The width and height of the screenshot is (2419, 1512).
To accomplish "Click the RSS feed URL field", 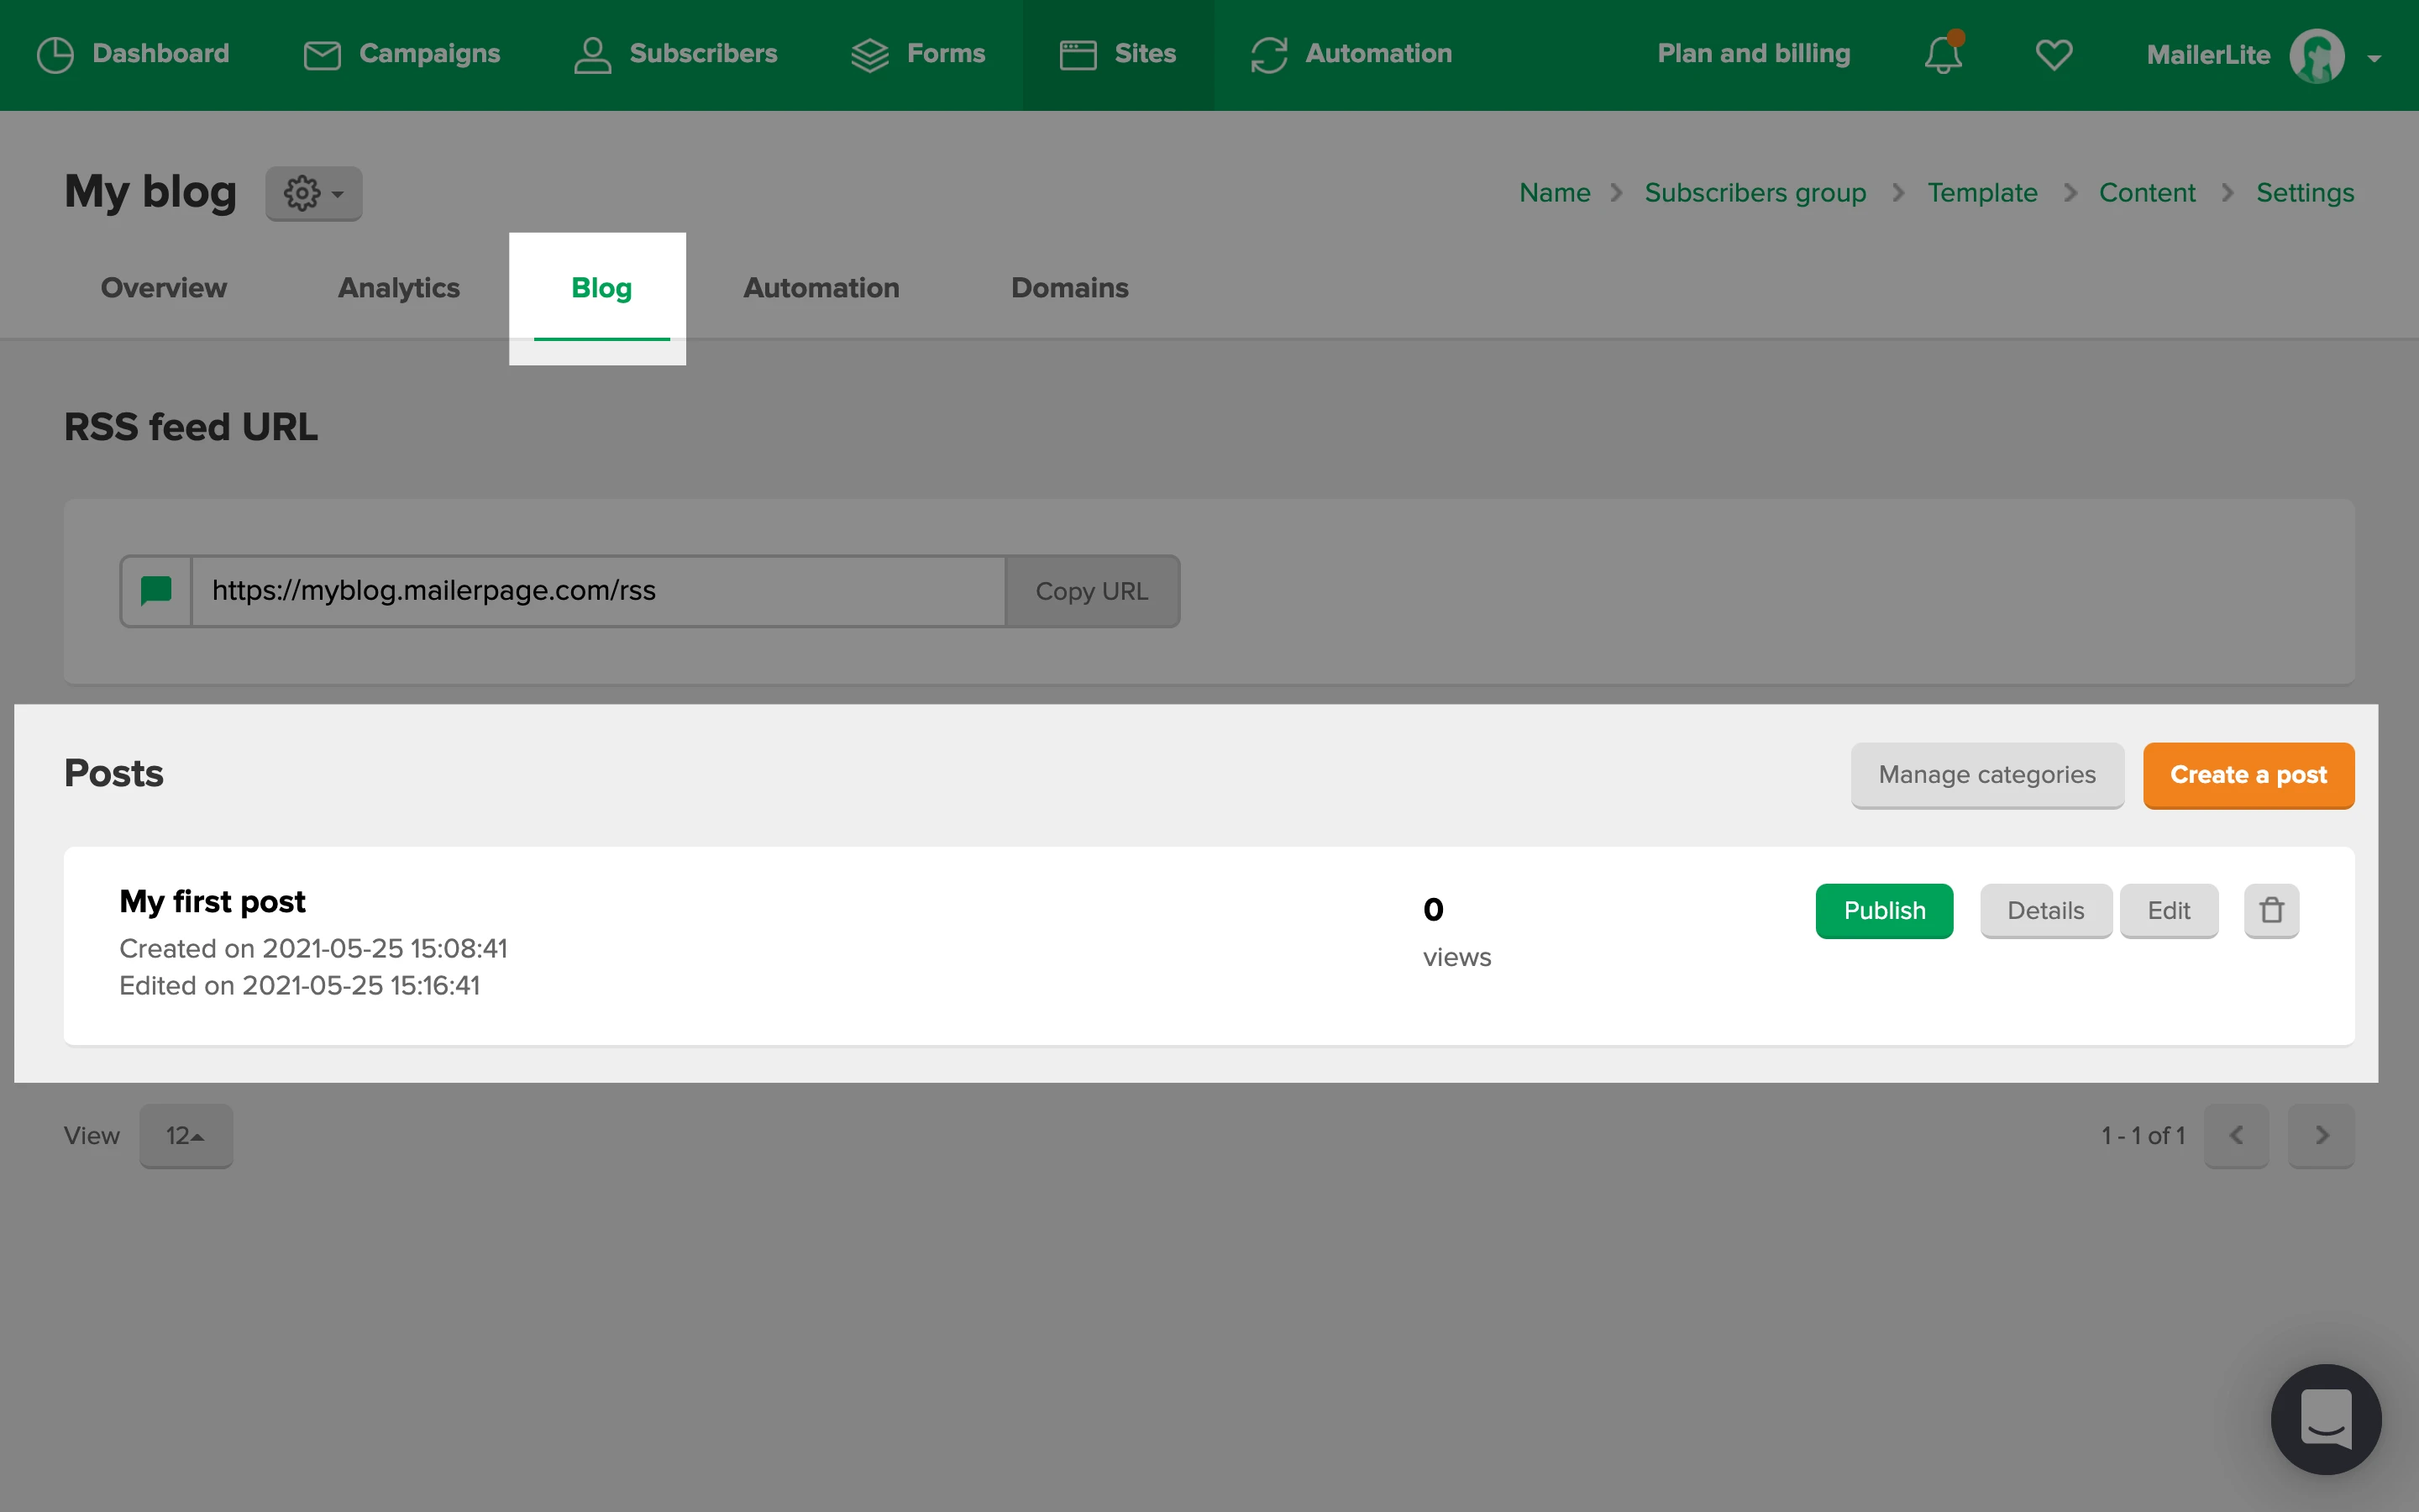I will click(x=598, y=591).
